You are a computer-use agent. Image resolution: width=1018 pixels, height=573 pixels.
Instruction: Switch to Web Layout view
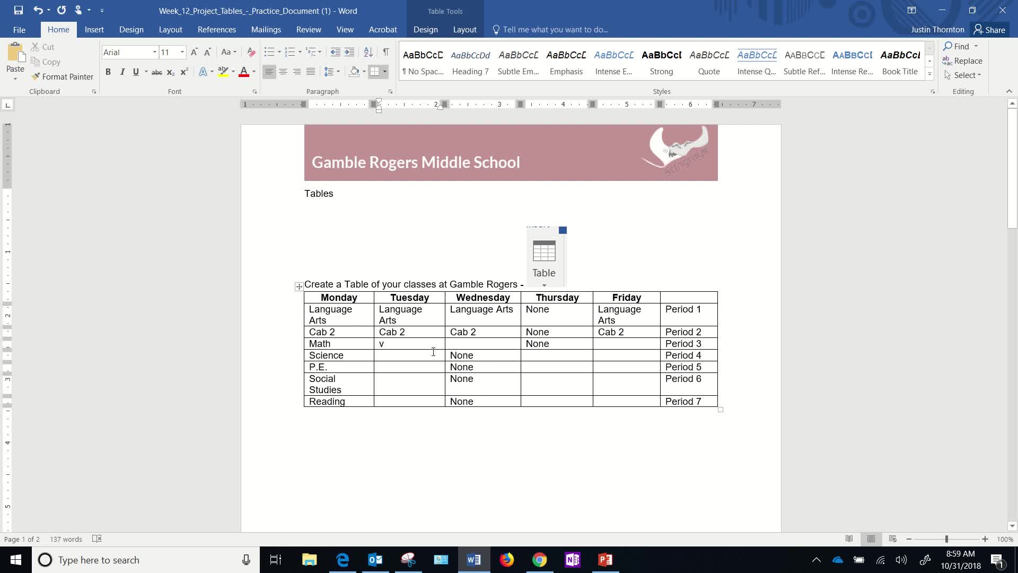pos(892,539)
